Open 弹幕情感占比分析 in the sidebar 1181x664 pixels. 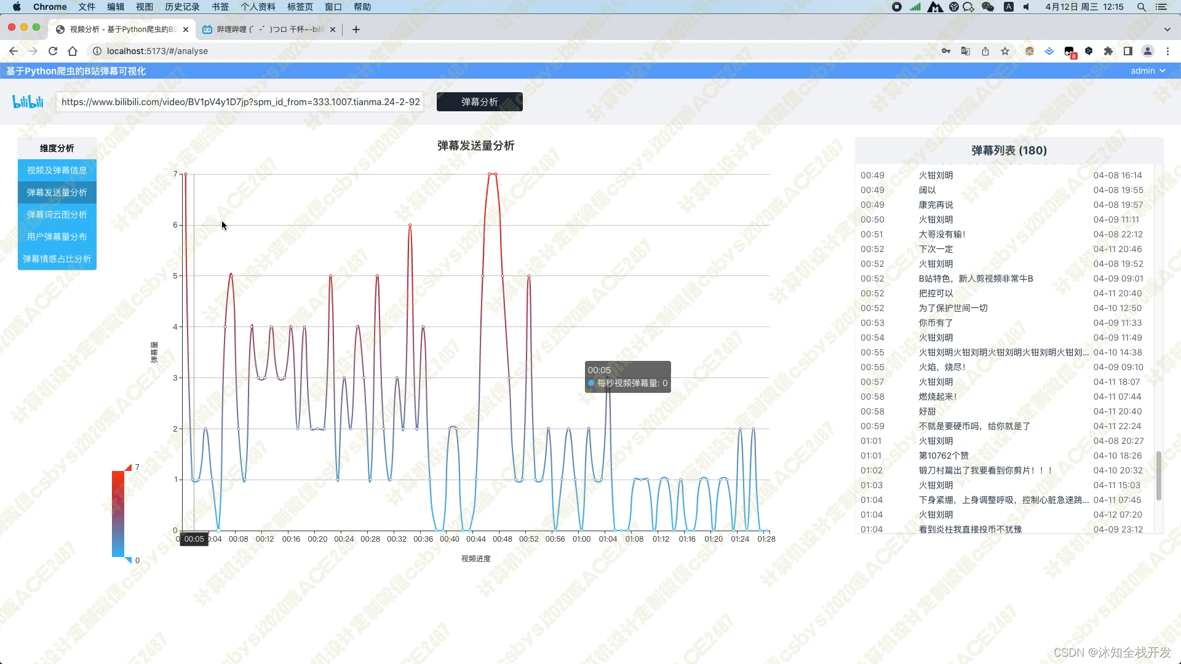pyautogui.click(x=57, y=259)
